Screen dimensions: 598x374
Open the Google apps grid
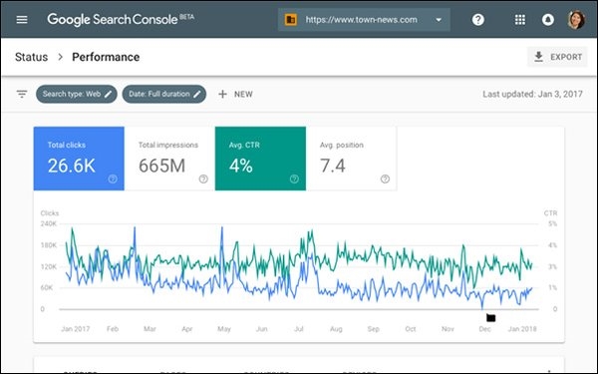click(x=520, y=20)
